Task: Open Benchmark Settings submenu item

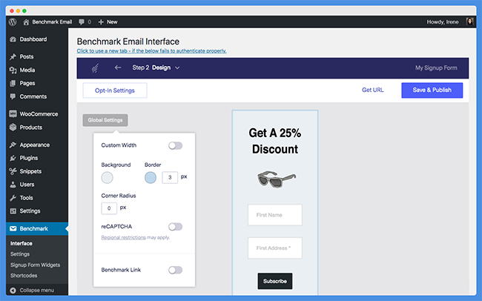Action: 20,254
